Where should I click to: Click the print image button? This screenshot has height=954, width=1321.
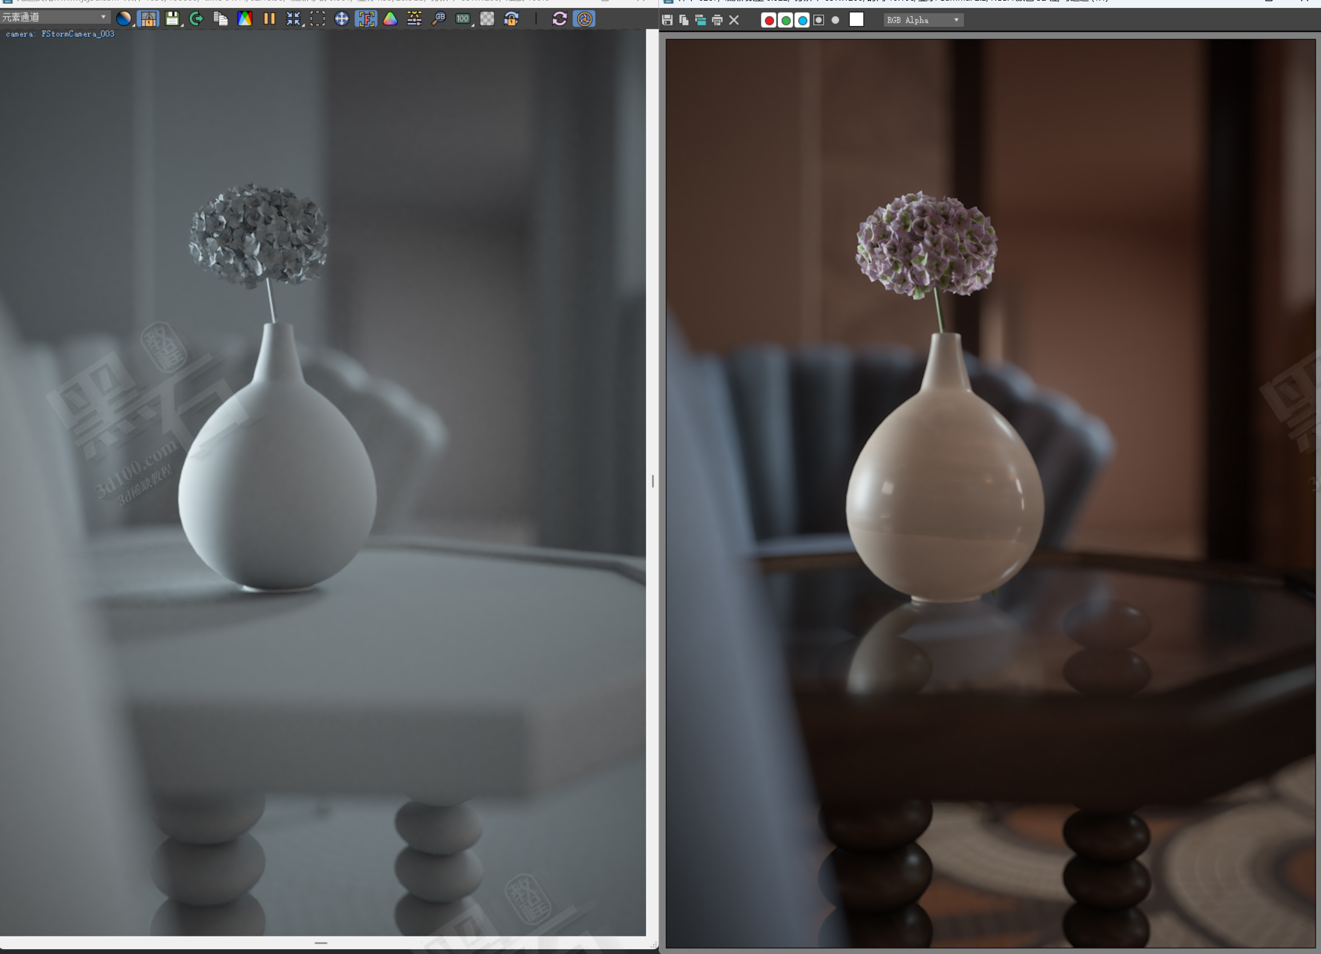(717, 20)
